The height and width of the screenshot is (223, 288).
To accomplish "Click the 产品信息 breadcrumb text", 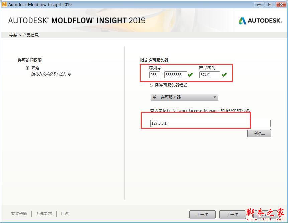I will click(x=31, y=35).
